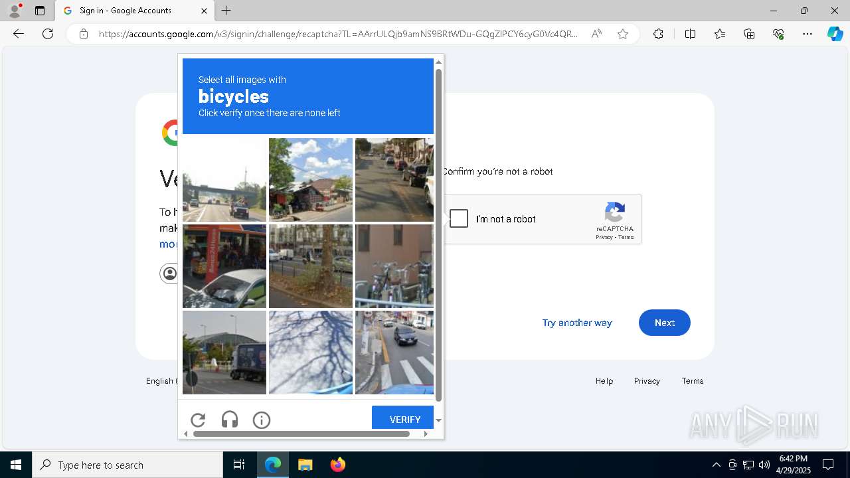Check the I'm not a robot box
850x478 pixels.
[x=459, y=218]
